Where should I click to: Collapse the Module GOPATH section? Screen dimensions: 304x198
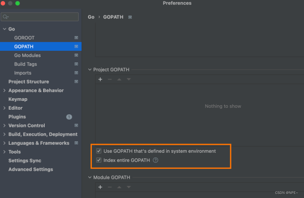click(90, 177)
